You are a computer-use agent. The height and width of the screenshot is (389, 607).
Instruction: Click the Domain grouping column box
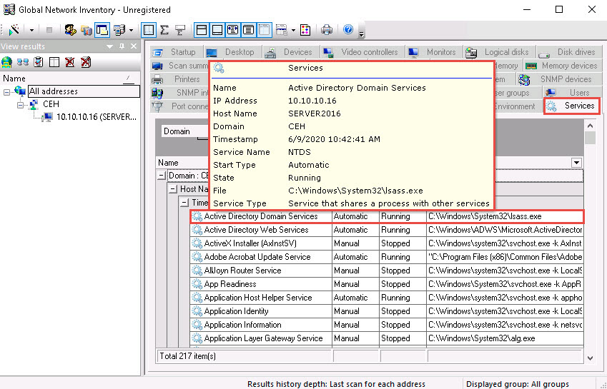[x=184, y=131]
